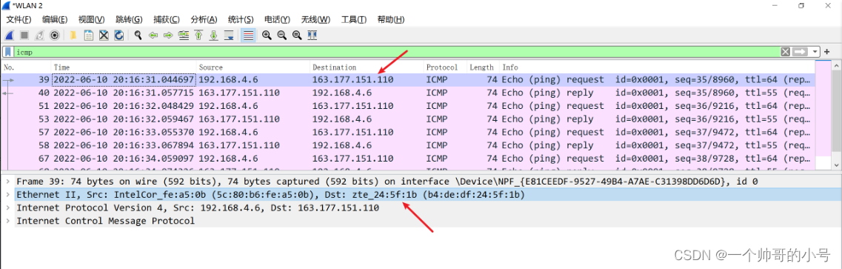The height and width of the screenshot is (269, 842).
Task: Close this capture file
Action: click(104, 36)
